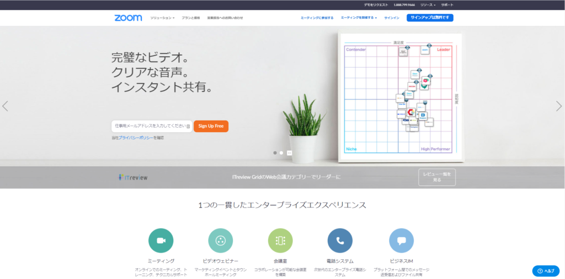Viewport: 565px width, 279px height.
Task: Click the Contender label on the grid
Action: pos(356,50)
